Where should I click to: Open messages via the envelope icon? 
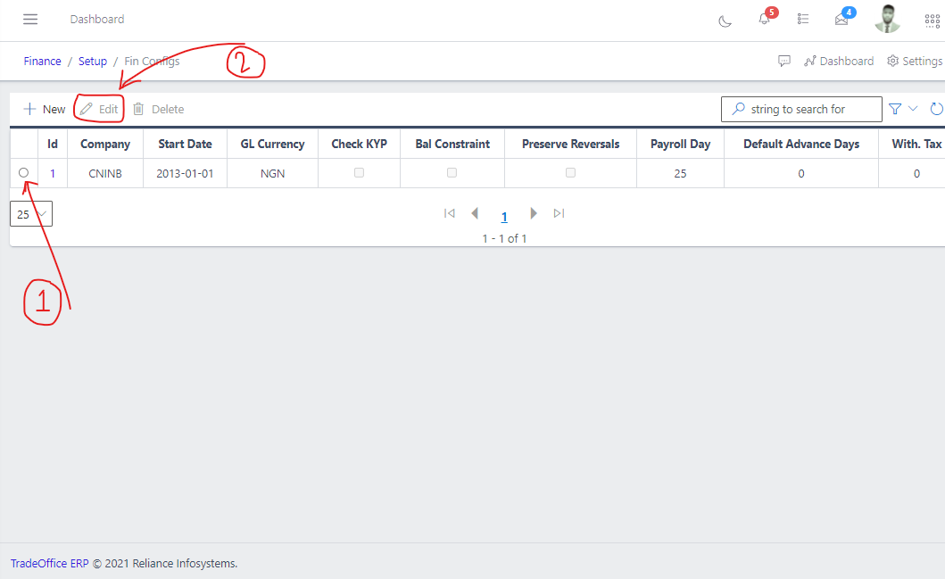tap(840, 20)
